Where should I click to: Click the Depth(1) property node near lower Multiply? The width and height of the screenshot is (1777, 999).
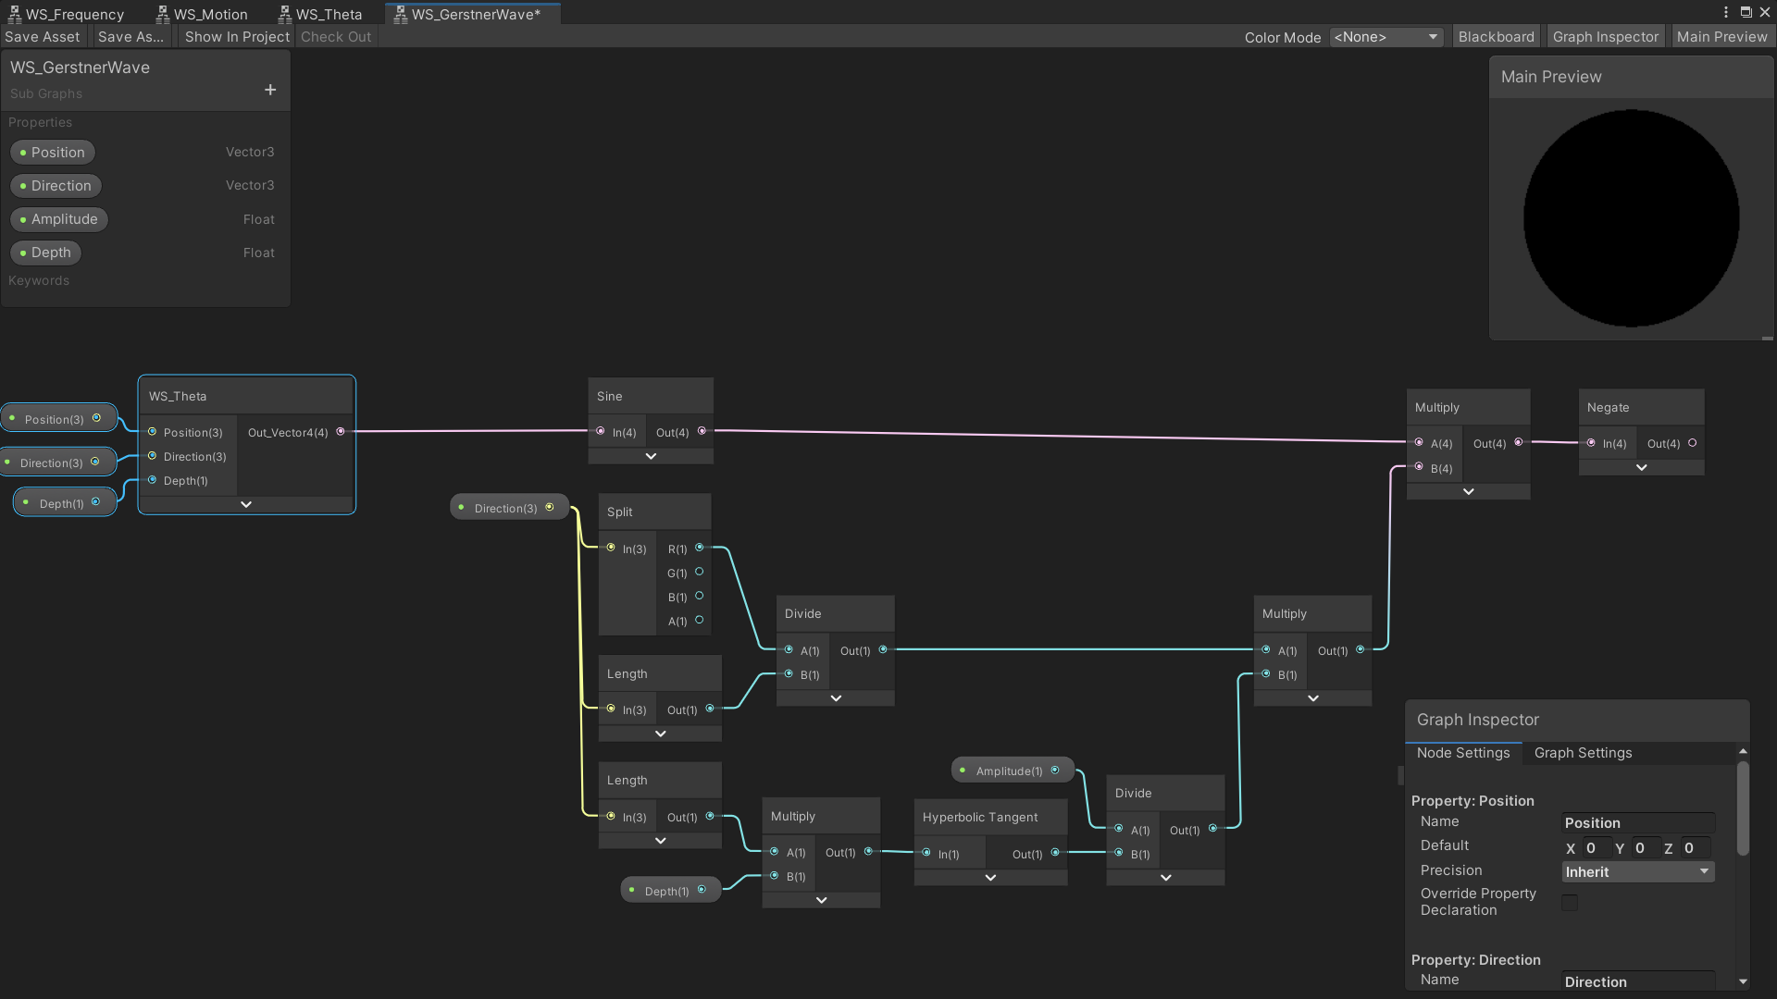point(670,890)
